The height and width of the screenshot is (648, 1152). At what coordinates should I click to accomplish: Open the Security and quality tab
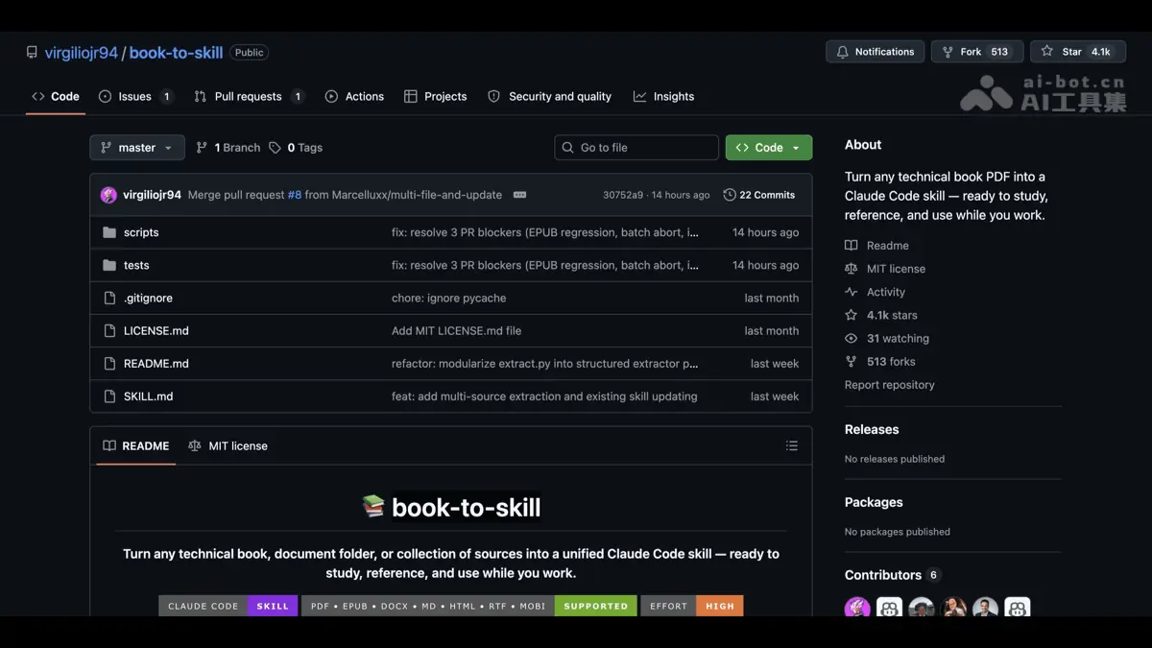[x=549, y=96]
